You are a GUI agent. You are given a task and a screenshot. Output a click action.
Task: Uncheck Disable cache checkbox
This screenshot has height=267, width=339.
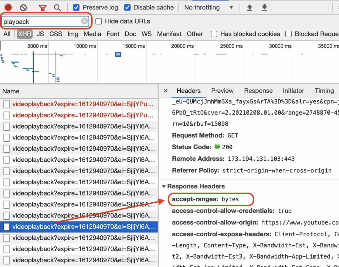(127, 8)
